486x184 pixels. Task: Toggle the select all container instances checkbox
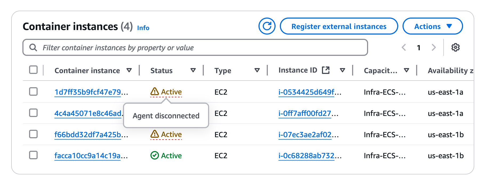[x=33, y=70]
